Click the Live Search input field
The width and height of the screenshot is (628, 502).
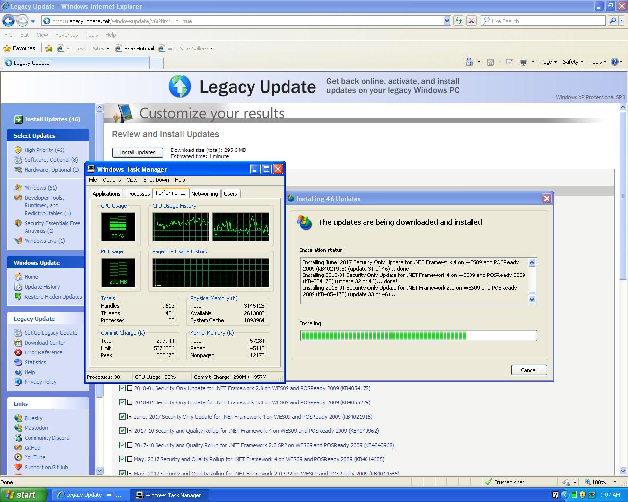click(544, 21)
